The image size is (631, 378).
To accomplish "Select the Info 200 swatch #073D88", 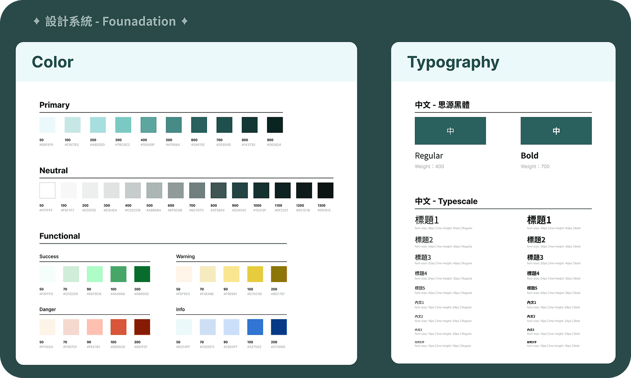I will tap(279, 327).
